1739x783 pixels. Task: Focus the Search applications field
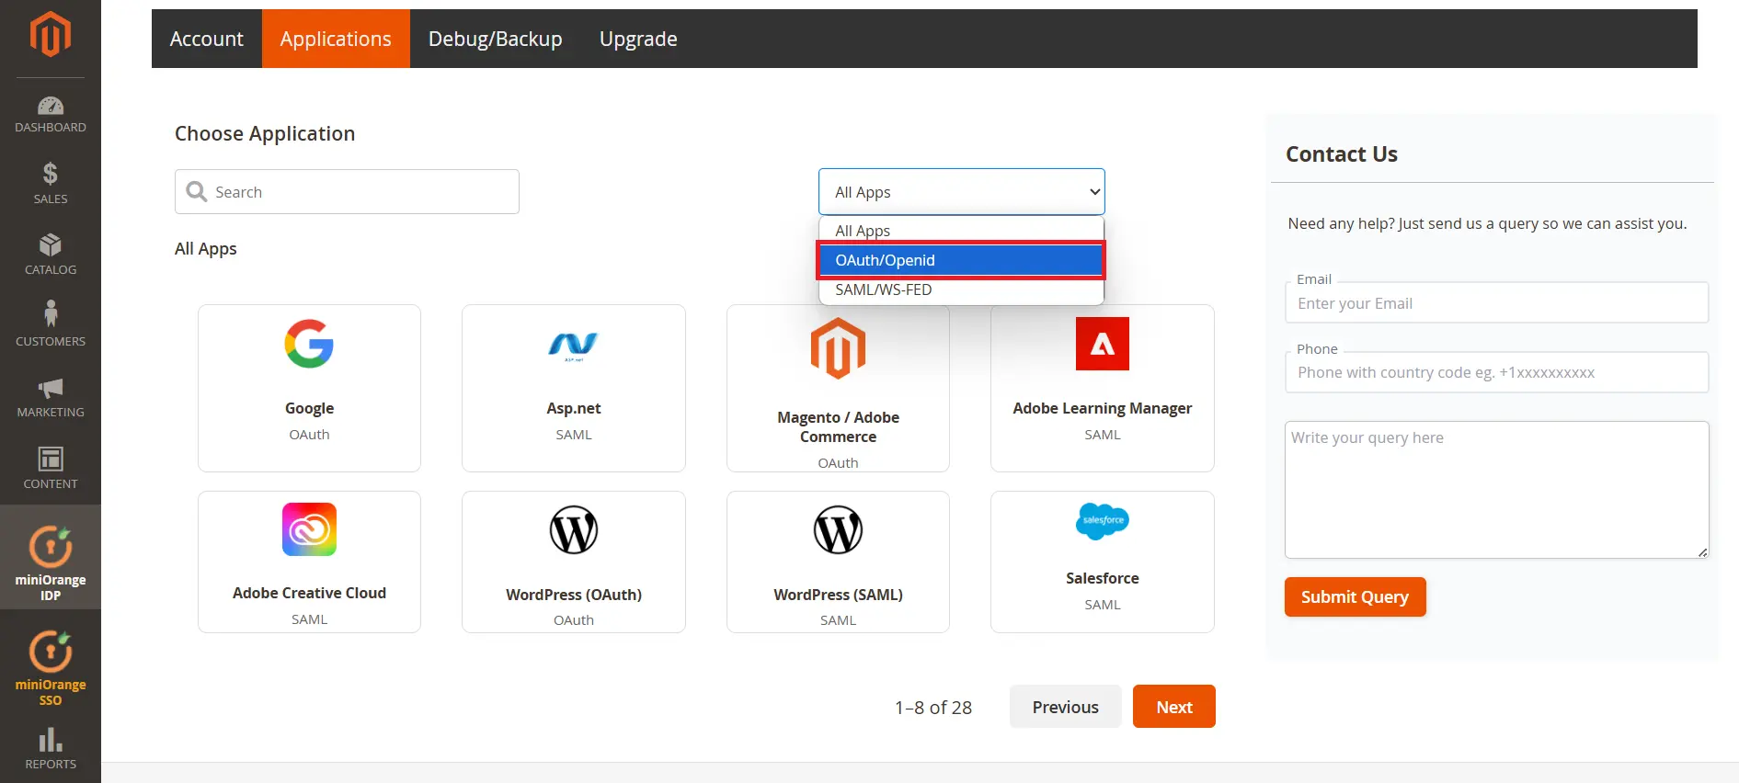click(x=347, y=191)
